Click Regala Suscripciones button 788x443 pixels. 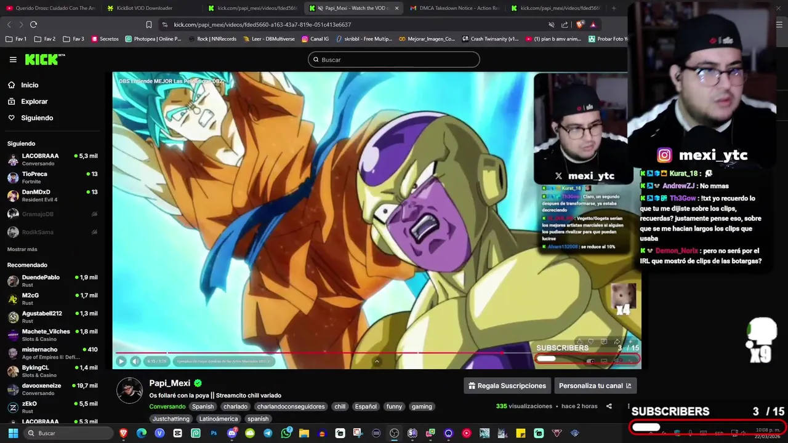click(507, 386)
